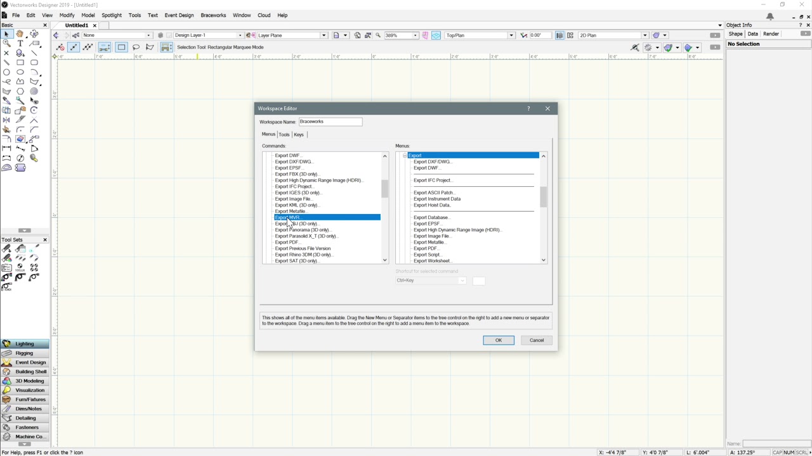Click the Polygonal Marquee mode icon
Screen dimensions: 812x456
150,47
